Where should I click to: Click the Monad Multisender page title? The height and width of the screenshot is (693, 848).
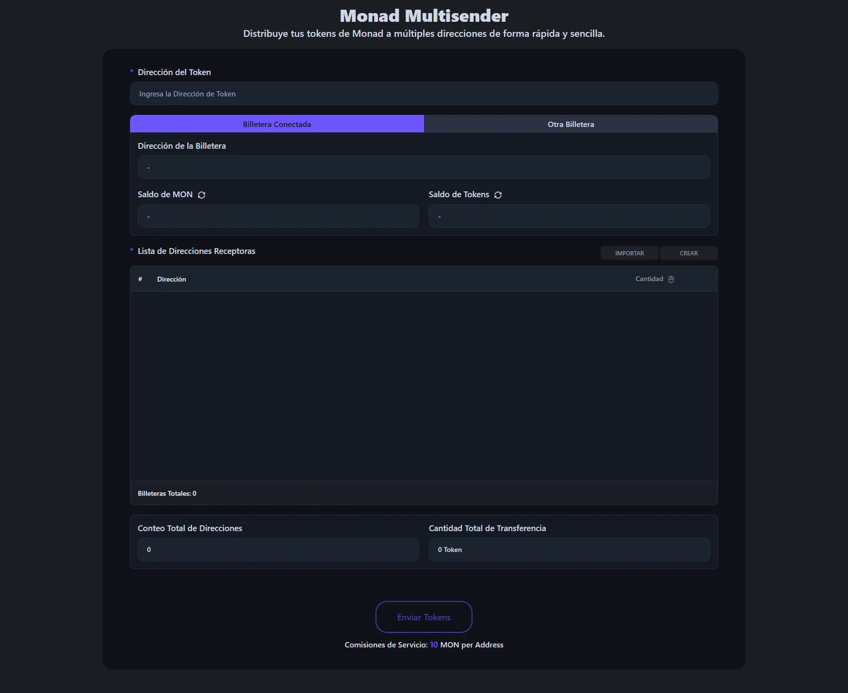[x=424, y=16]
